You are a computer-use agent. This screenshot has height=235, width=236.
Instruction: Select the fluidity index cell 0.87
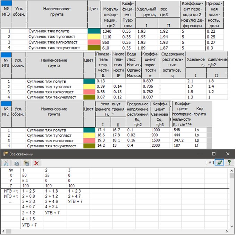tap(104, 97)
